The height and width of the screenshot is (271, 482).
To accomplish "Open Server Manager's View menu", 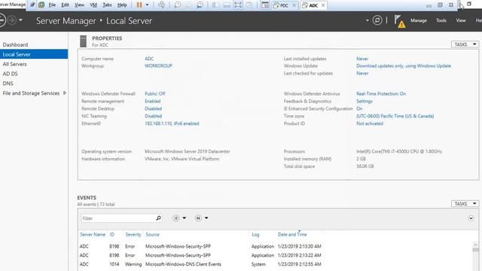I will [461, 20].
